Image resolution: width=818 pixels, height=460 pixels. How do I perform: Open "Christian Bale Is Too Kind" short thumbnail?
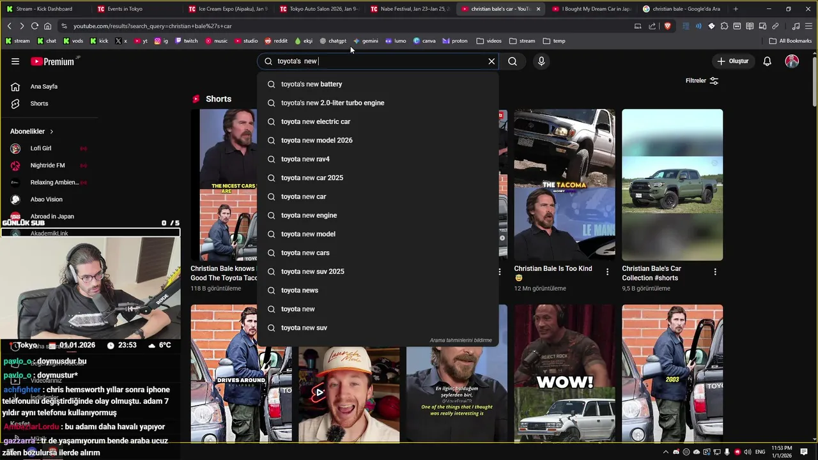click(x=564, y=185)
